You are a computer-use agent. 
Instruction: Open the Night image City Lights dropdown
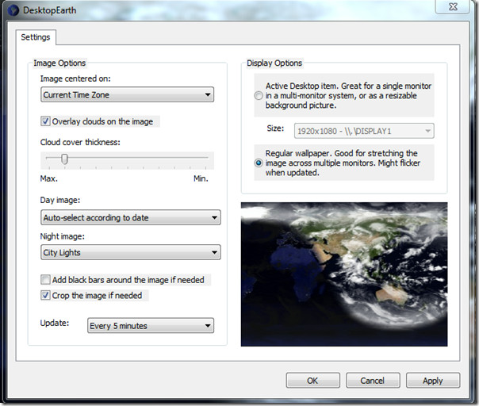[x=130, y=252]
